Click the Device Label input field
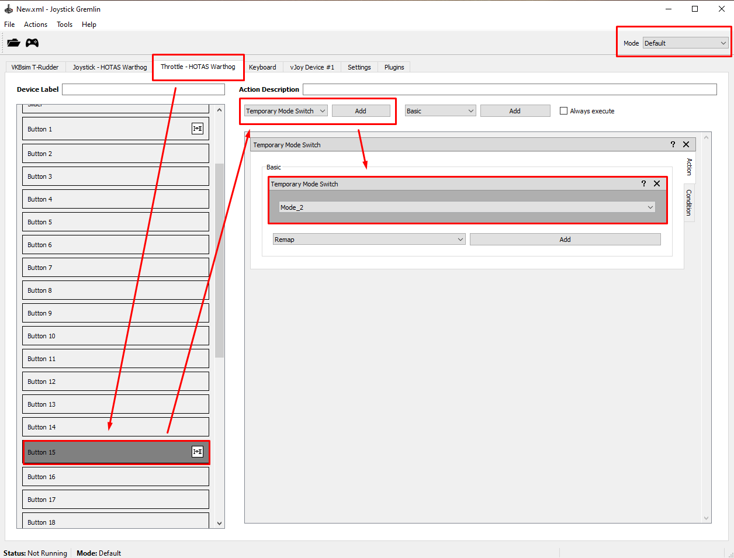The width and height of the screenshot is (734, 558). pos(143,89)
